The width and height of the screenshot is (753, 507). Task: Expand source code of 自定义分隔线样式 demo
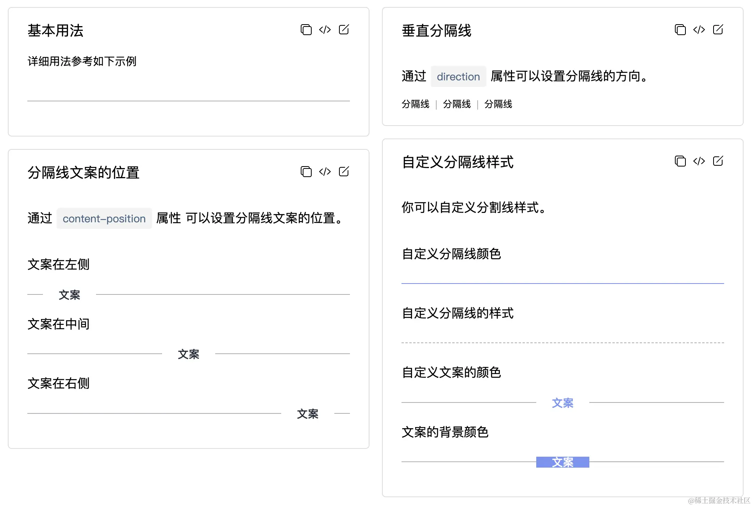(699, 161)
